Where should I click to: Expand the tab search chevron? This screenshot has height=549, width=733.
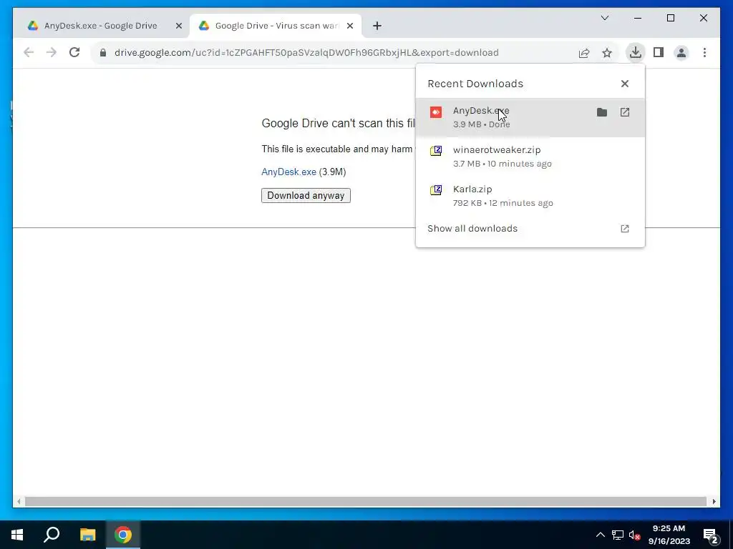pyautogui.click(x=605, y=18)
